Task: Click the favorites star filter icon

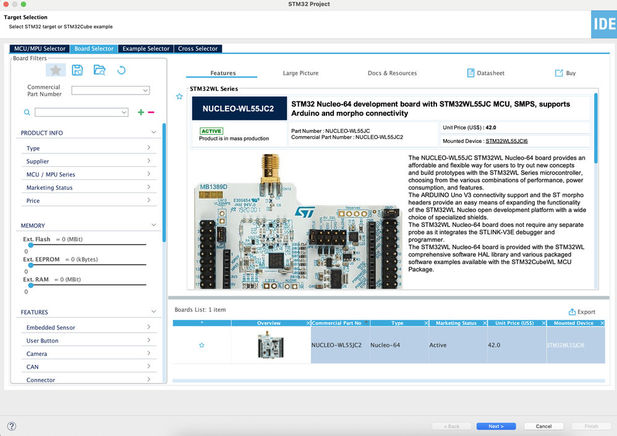Action: point(56,71)
